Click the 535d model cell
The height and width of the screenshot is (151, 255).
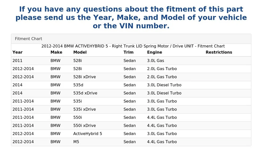pyautogui.click(x=78, y=85)
